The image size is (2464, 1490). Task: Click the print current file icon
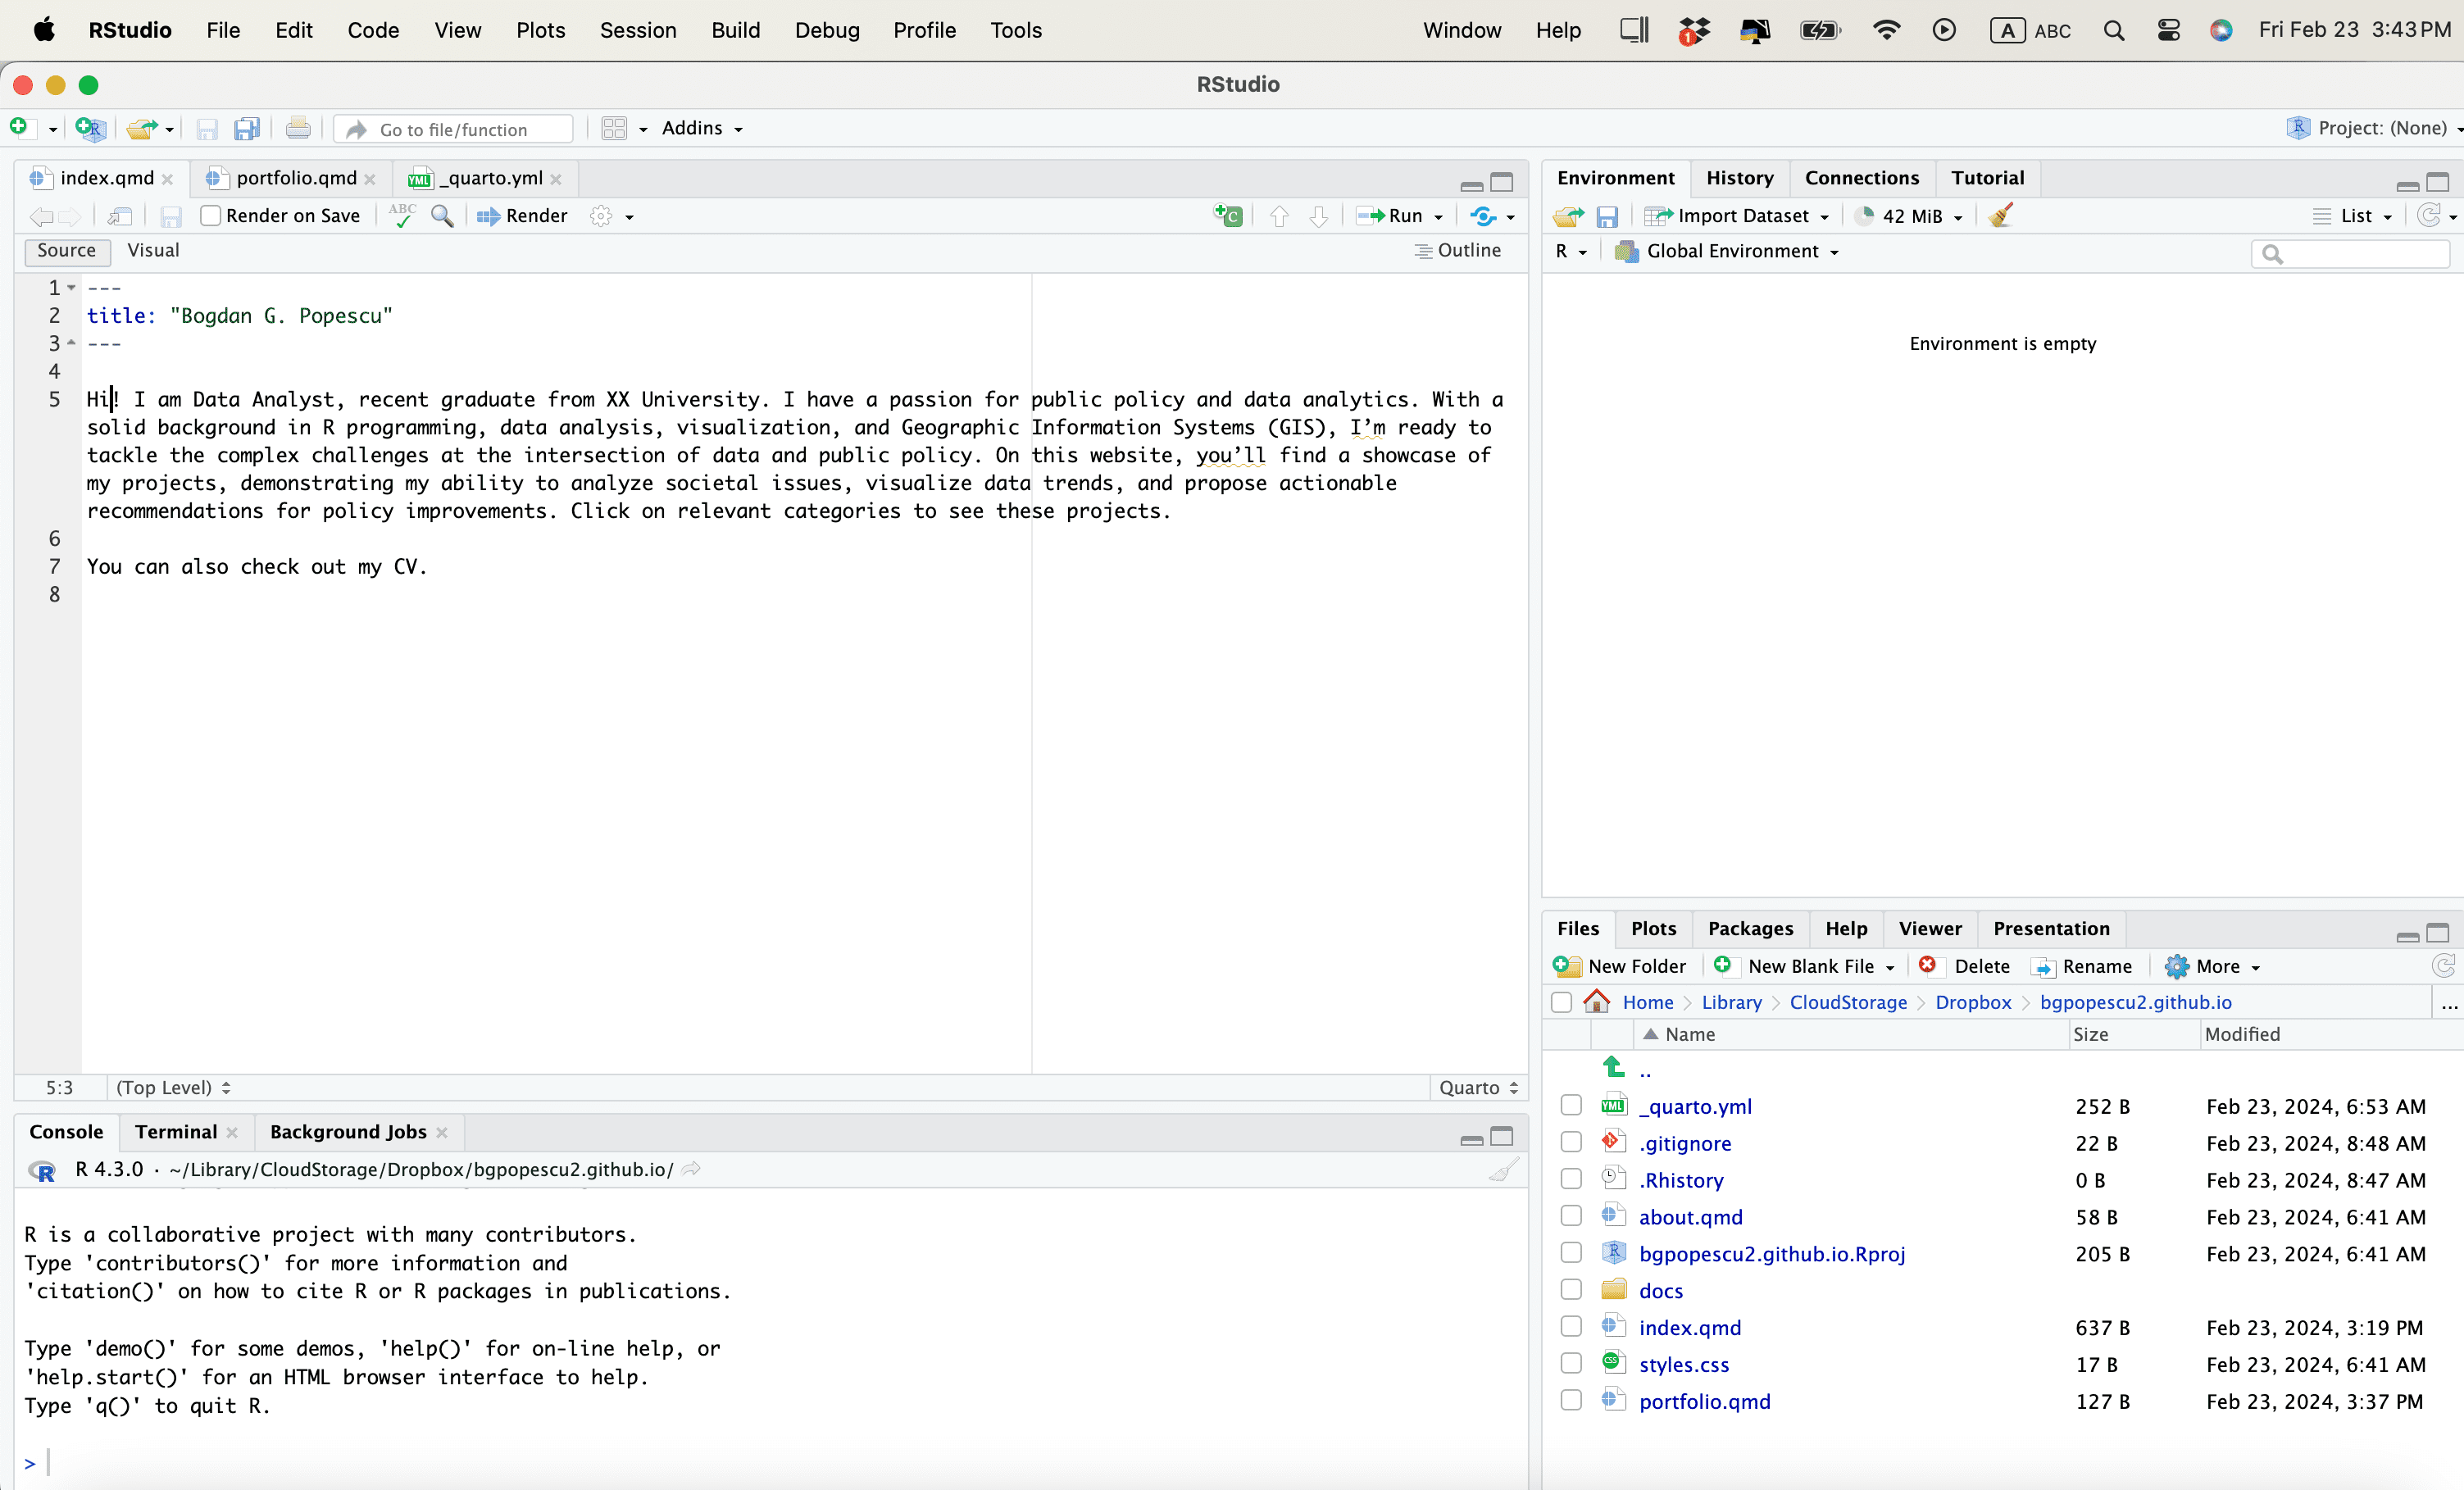[298, 129]
